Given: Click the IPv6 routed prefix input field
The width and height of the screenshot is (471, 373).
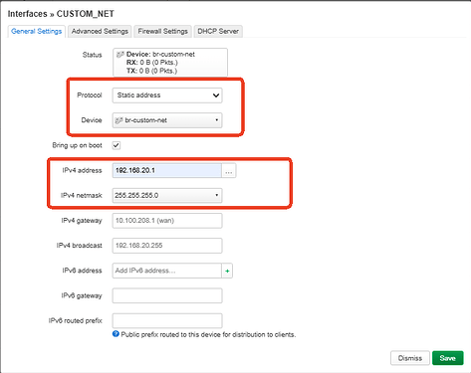Looking at the screenshot, I should tap(167, 320).
